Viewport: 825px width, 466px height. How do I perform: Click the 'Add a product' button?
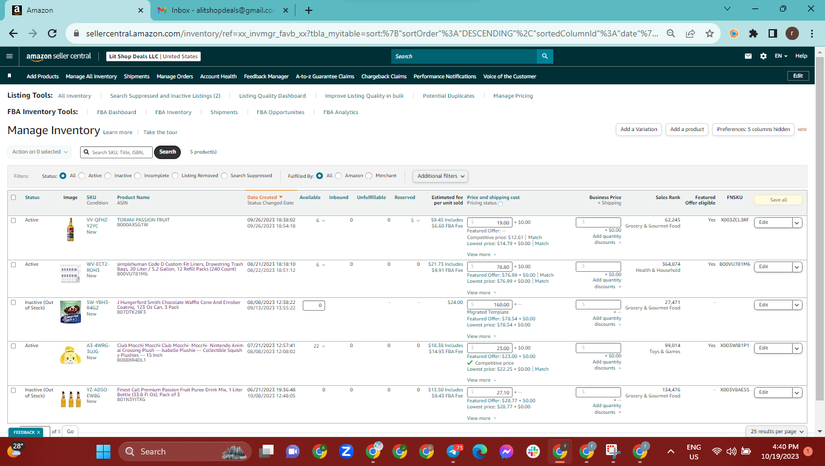click(687, 129)
